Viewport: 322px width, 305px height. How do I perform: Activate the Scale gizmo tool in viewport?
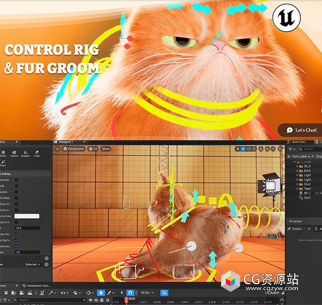coord(254,149)
